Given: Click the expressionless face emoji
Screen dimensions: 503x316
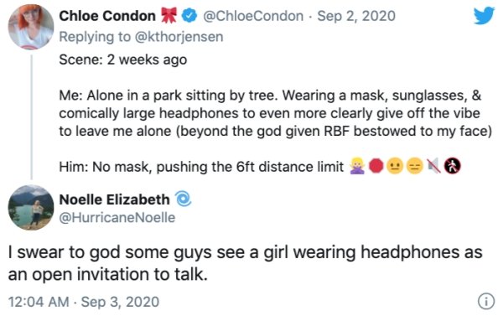Looking at the screenshot, I should (x=414, y=166).
